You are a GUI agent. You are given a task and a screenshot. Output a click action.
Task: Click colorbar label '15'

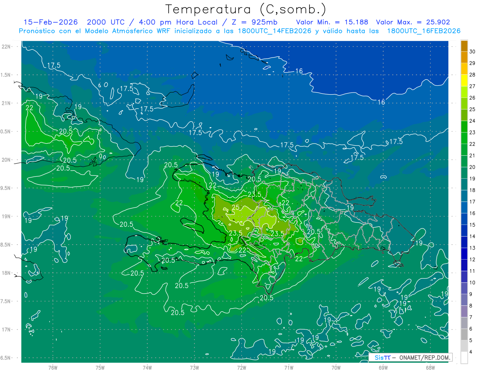click(x=472, y=225)
